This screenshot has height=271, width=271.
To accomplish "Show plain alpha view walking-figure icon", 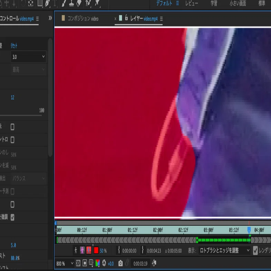I will point(76,250).
